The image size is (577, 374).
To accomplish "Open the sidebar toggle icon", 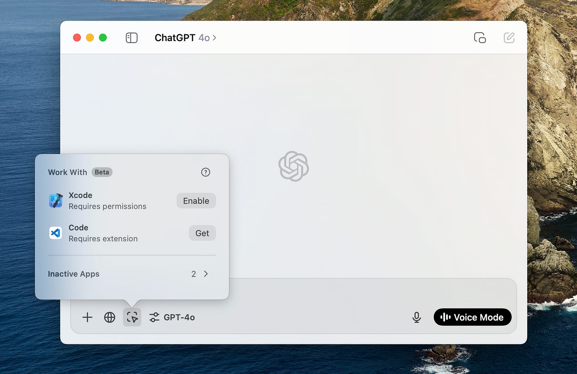I will click(132, 38).
